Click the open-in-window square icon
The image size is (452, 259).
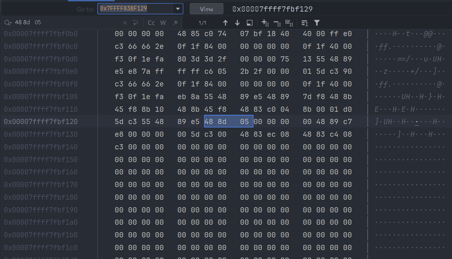pos(250,23)
